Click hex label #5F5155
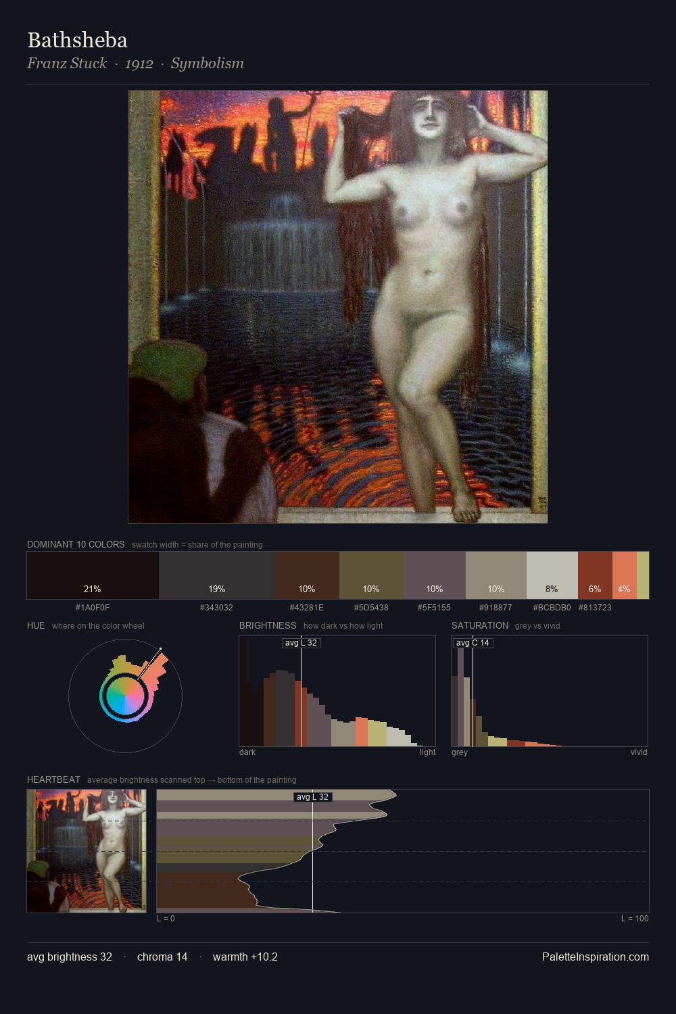This screenshot has width=676, height=1014. pyautogui.click(x=434, y=608)
